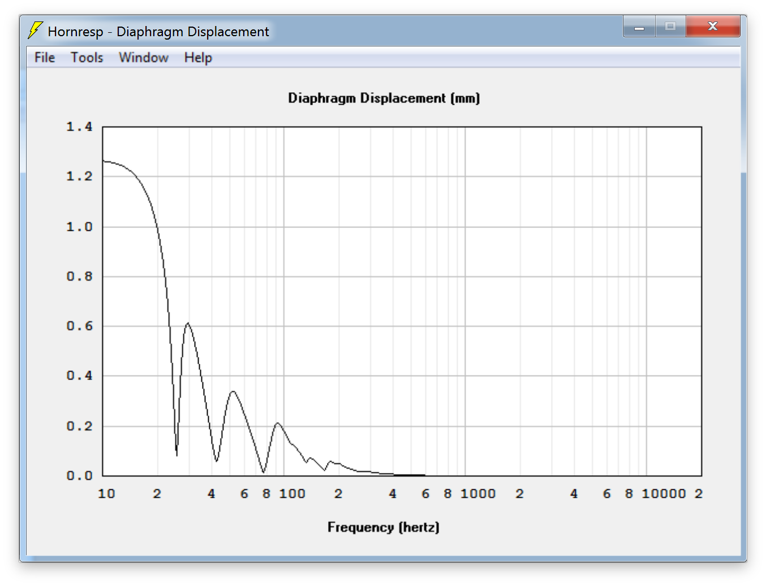Click the 1.4 y-axis value

(79, 127)
